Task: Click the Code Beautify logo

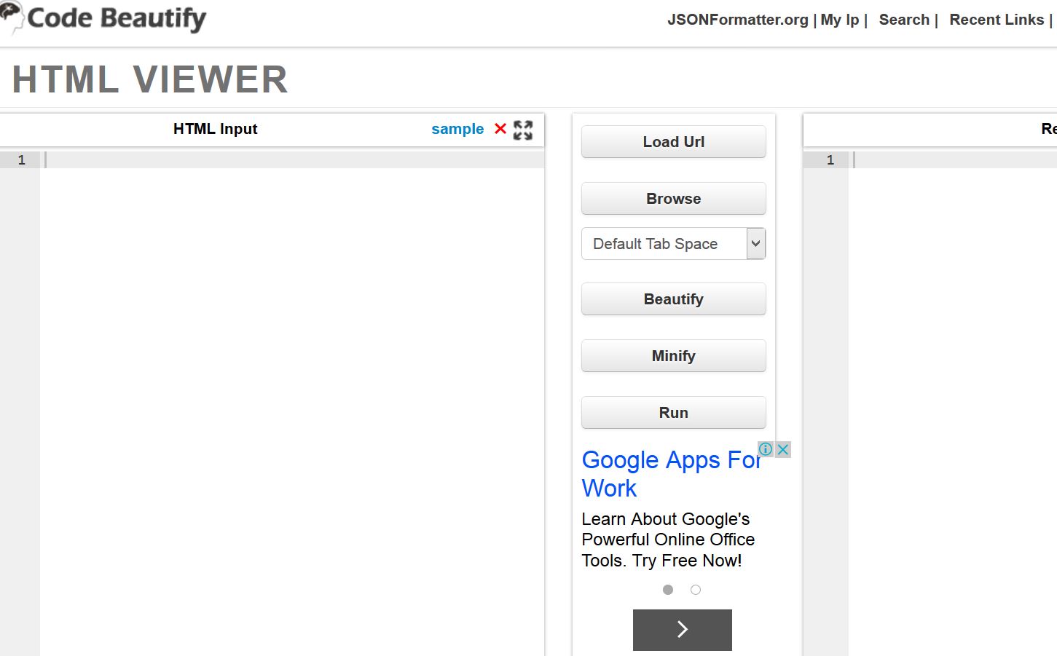Action: [x=103, y=18]
